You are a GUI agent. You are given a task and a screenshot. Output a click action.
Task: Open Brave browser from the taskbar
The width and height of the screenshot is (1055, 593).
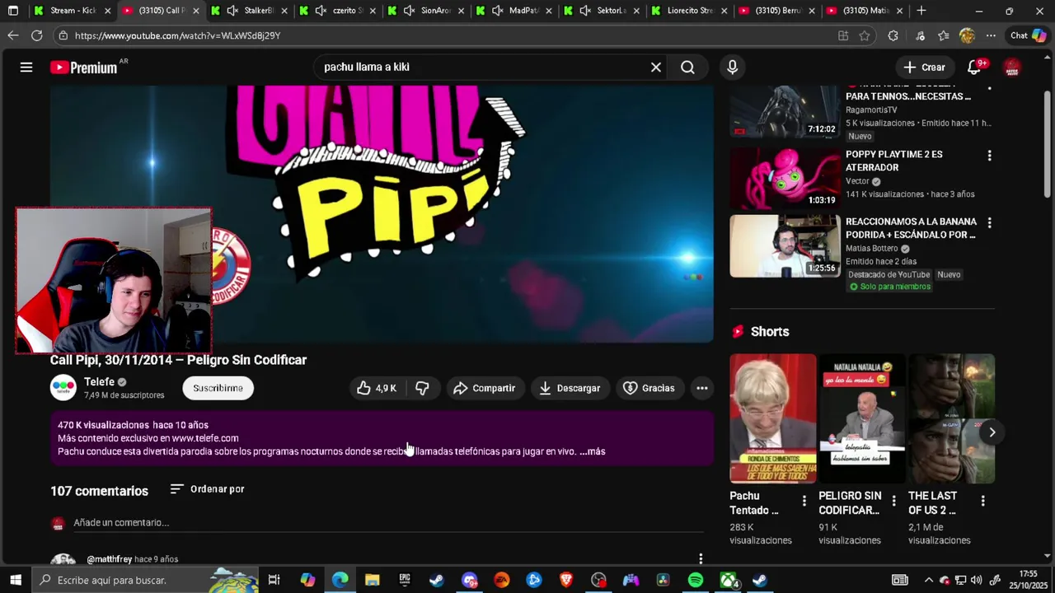(566, 580)
